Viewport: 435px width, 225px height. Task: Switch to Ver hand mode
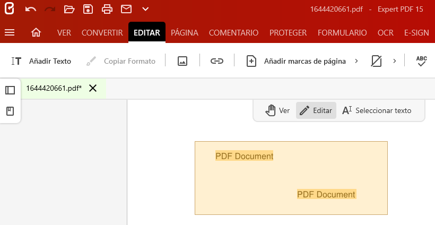click(x=277, y=110)
